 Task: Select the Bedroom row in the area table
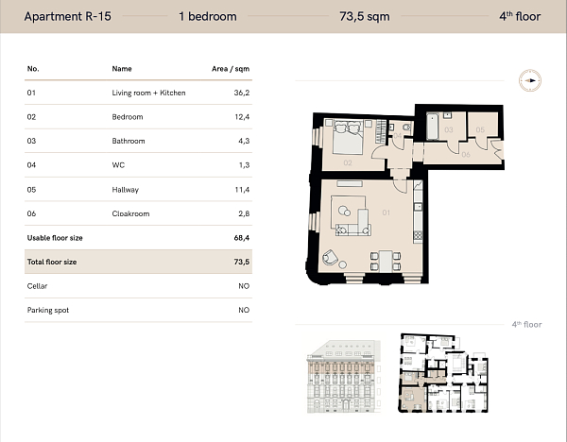(x=138, y=117)
